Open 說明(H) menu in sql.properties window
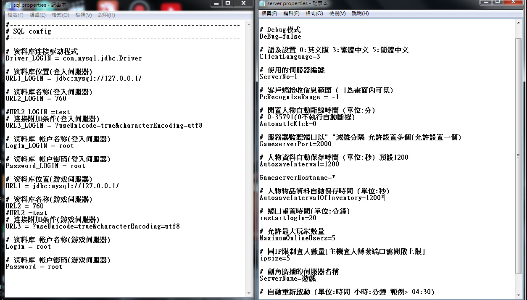Image resolution: width=527 pixels, height=300 pixels. point(106,15)
